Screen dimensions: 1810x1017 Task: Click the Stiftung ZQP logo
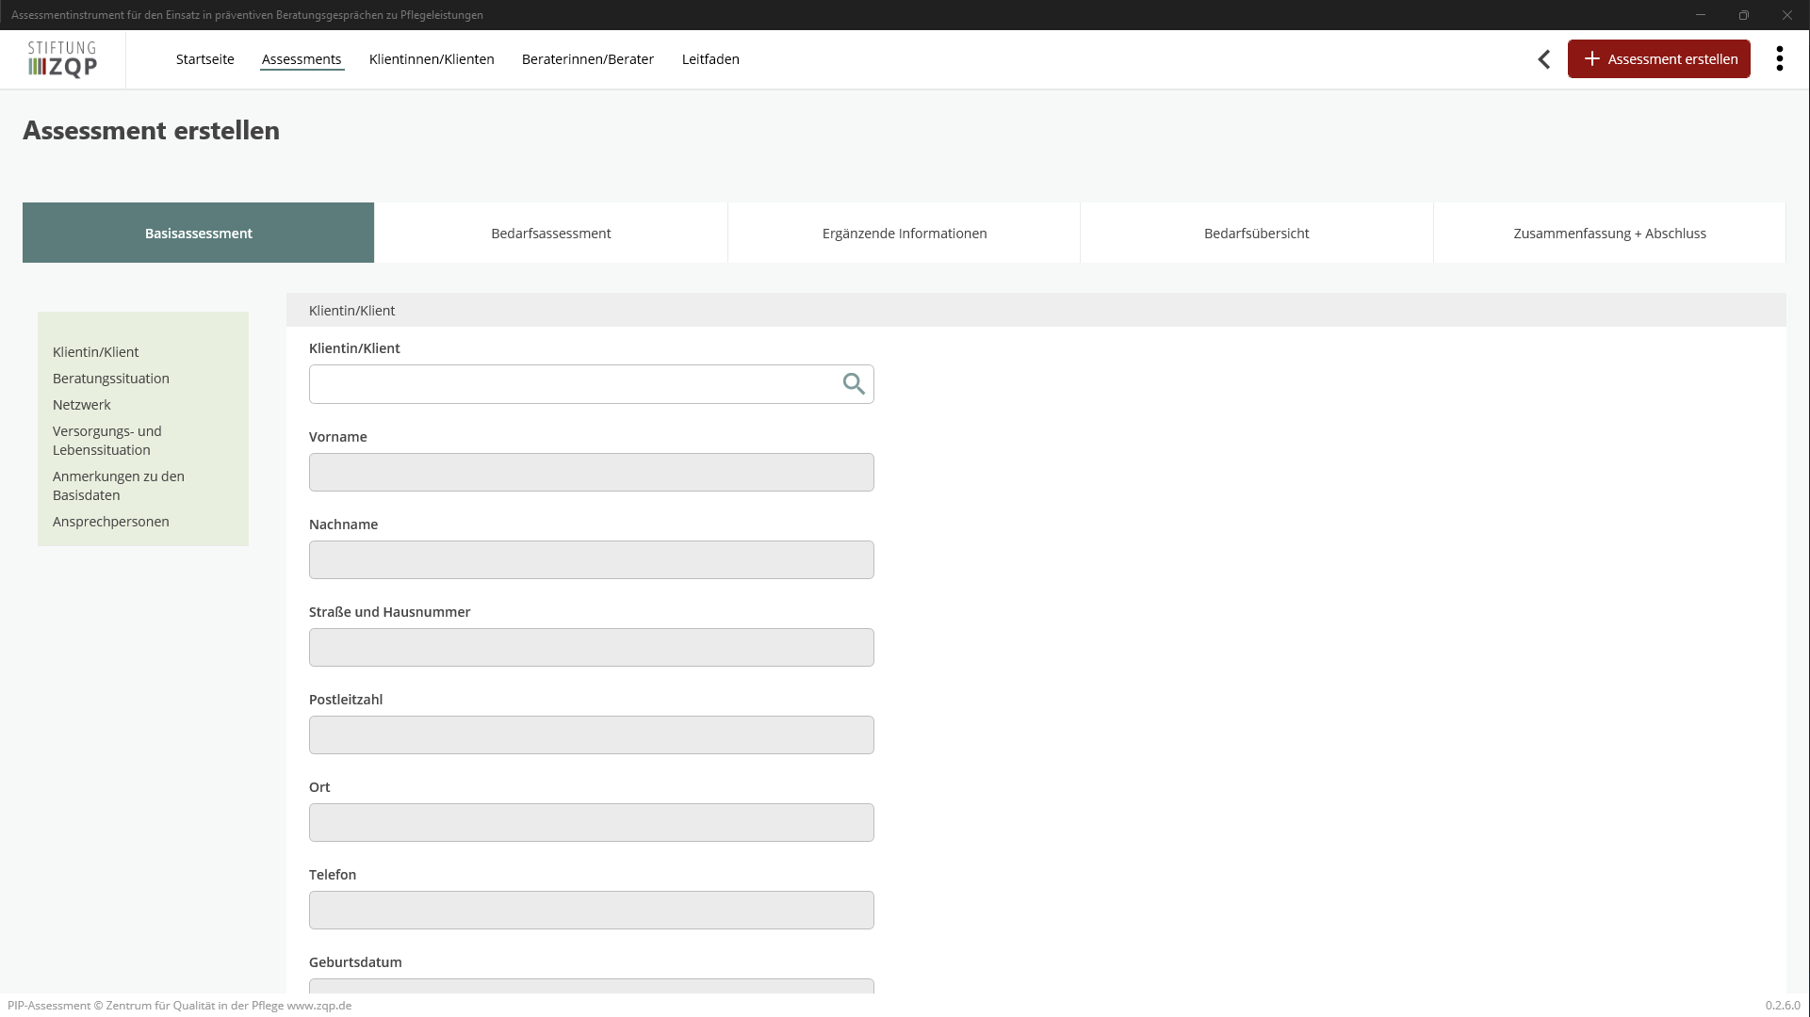[x=62, y=58]
